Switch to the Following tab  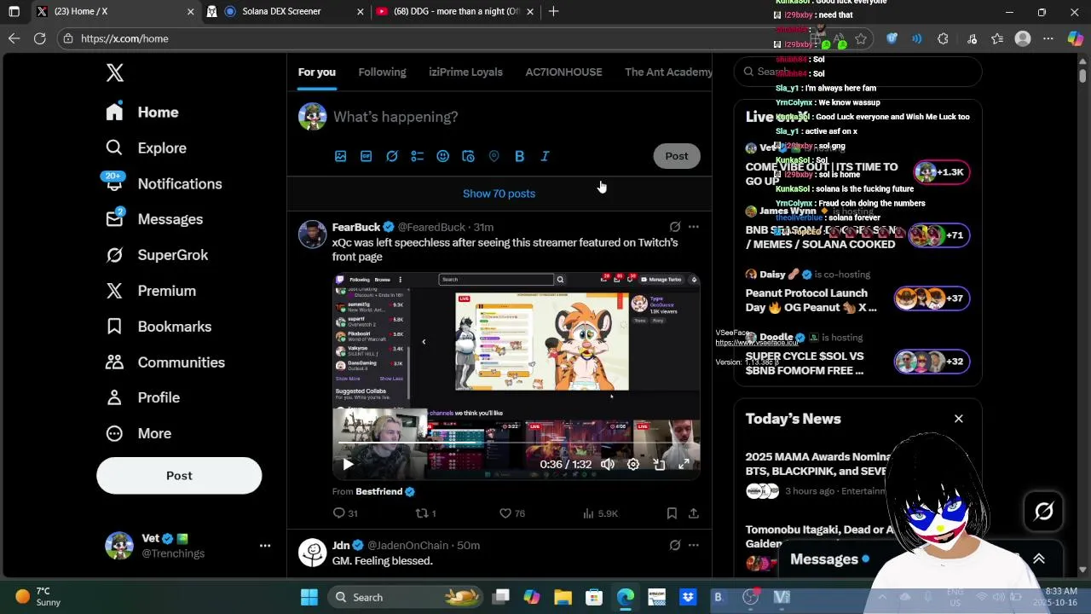pos(382,72)
